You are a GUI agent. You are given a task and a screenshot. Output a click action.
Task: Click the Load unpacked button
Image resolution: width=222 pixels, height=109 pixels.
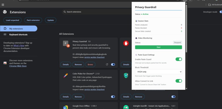coord(12,20)
